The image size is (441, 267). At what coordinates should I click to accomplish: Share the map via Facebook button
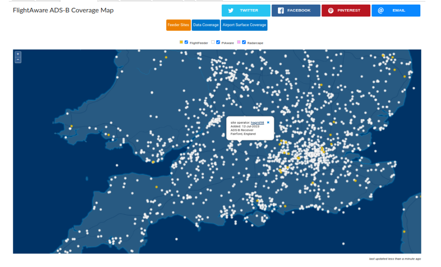(x=296, y=11)
